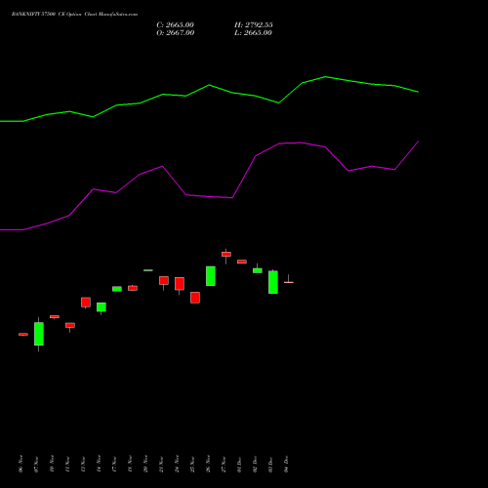
Task: Select the green candle above 17 Nov
Action: point(117,289)
